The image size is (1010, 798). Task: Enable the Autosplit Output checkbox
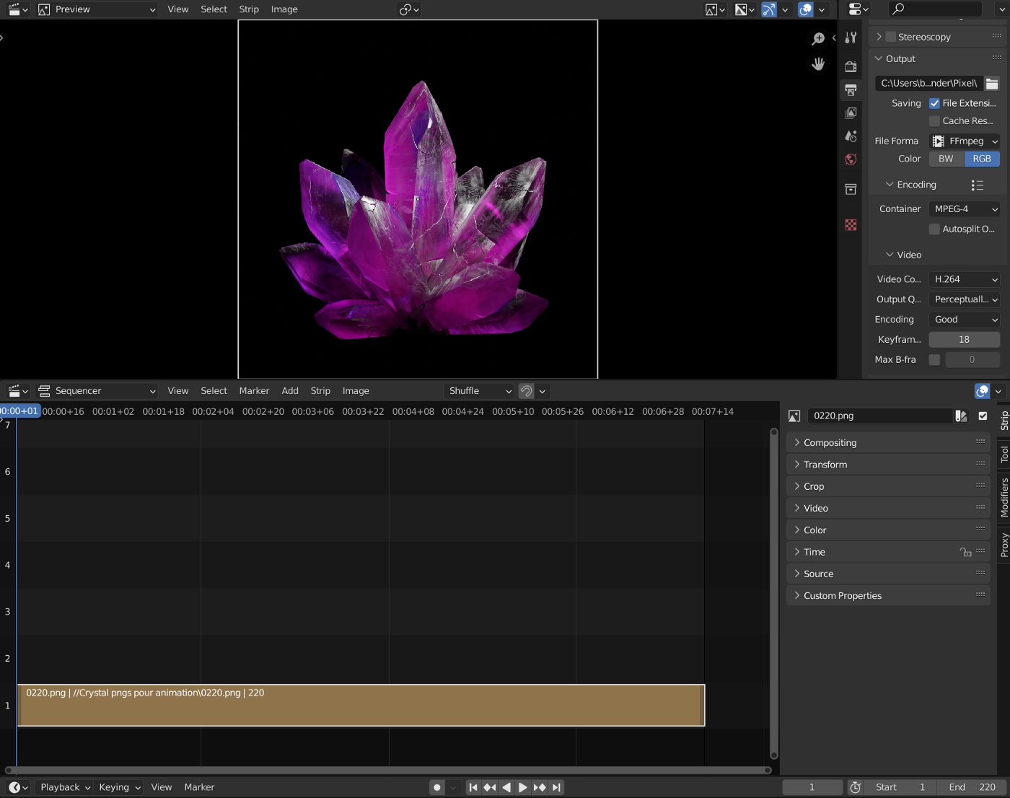pos(934,229)
